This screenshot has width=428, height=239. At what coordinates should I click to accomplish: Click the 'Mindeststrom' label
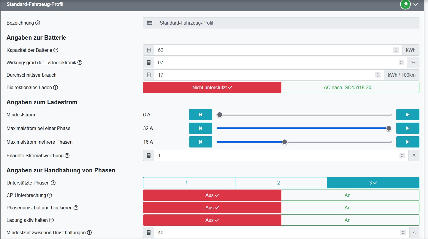point(21,115)
